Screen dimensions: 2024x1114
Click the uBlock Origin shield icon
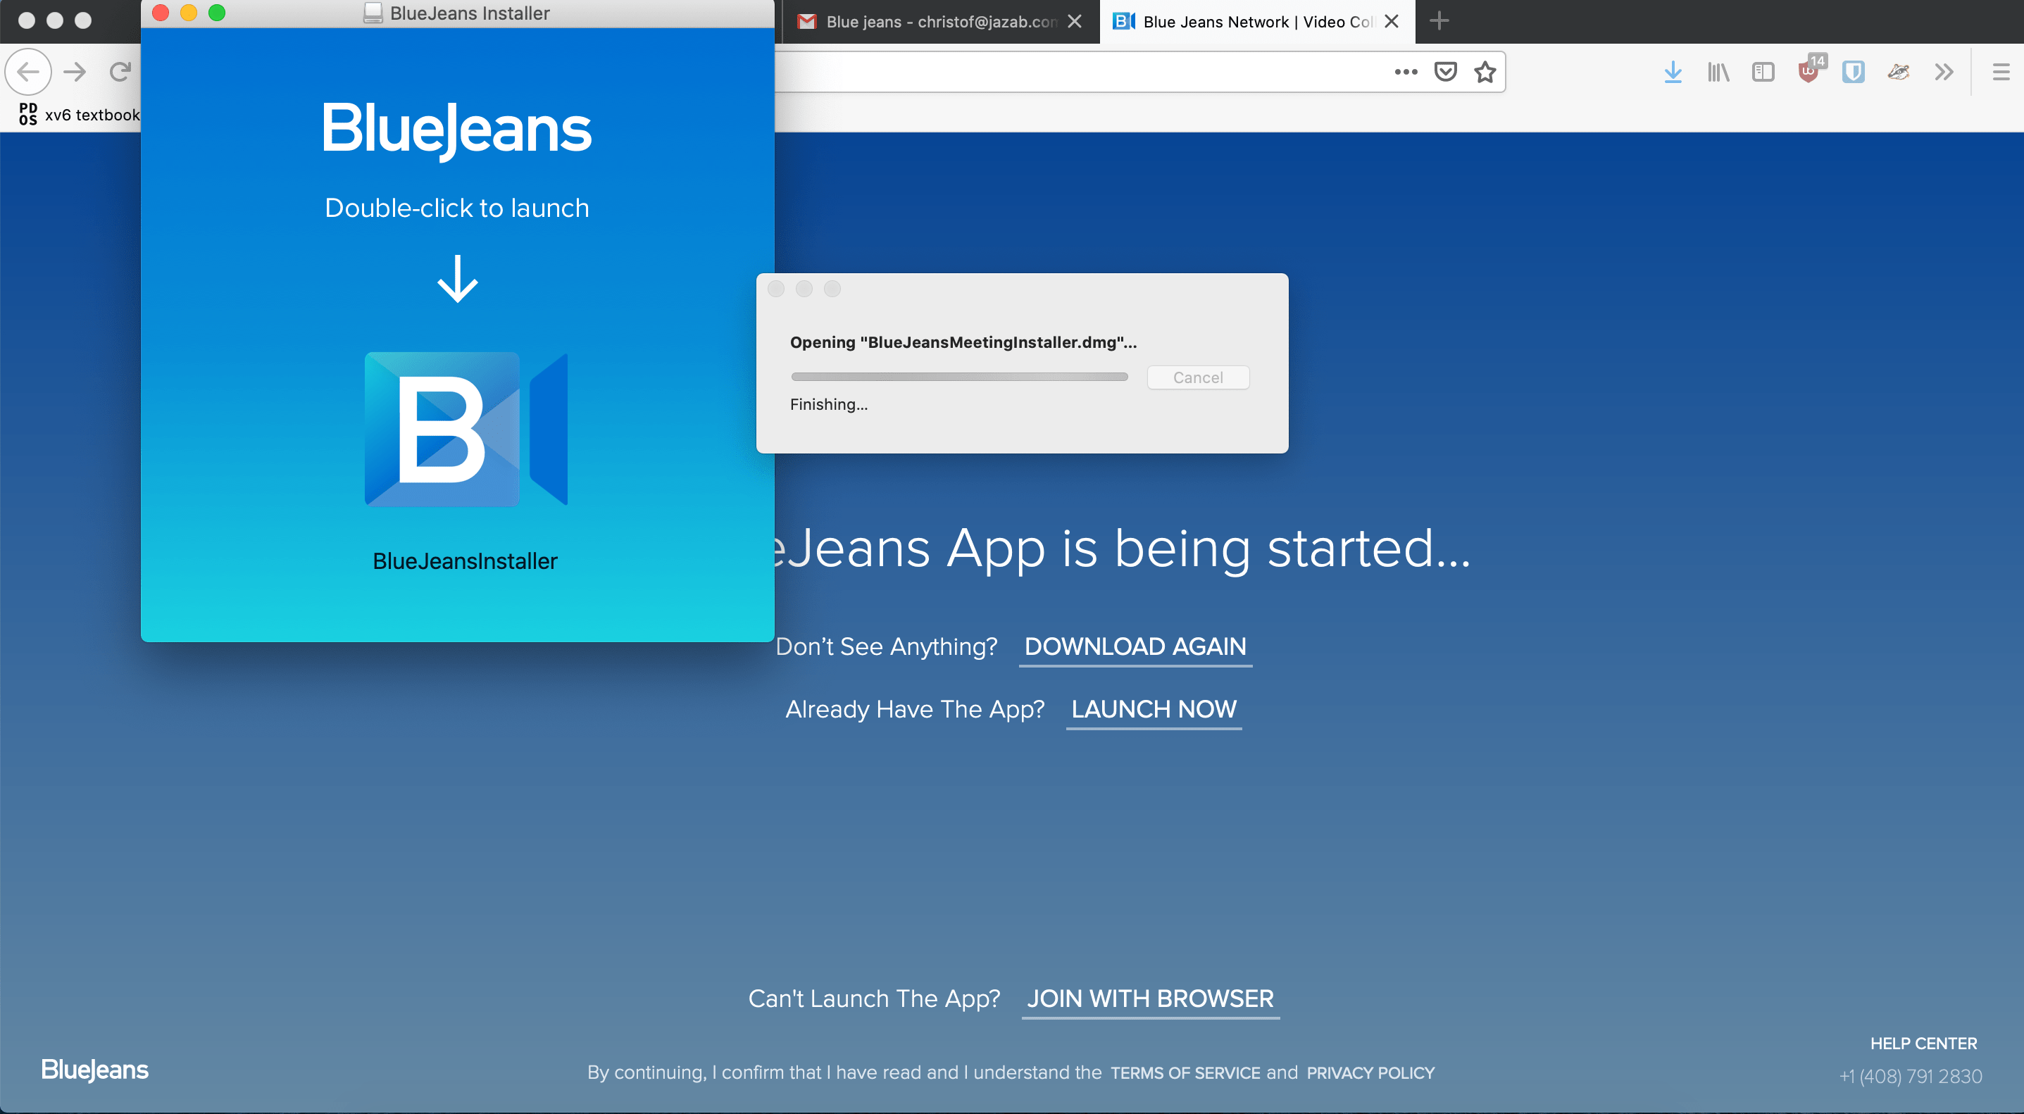click(x=1808, y=73)
